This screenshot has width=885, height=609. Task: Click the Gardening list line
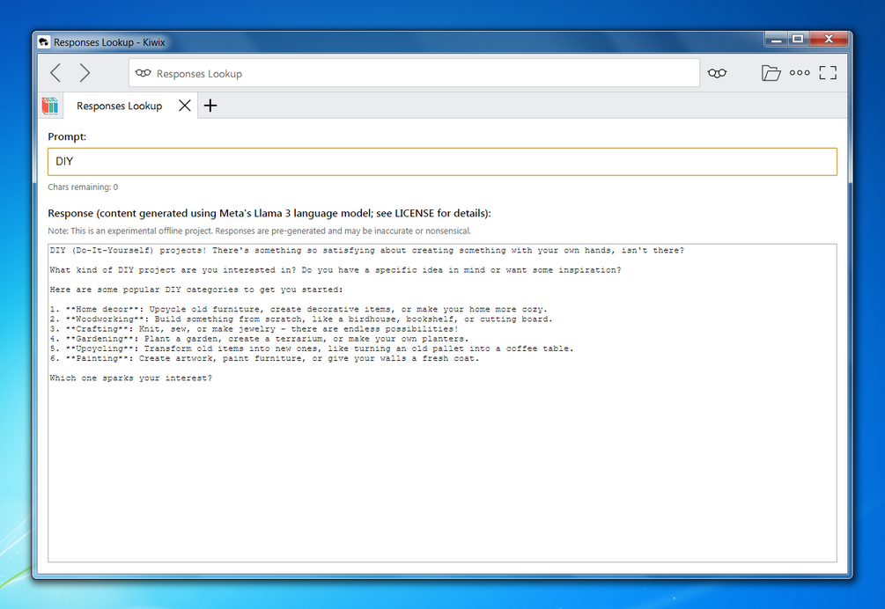pyautogui.click(x=259, y=339)
